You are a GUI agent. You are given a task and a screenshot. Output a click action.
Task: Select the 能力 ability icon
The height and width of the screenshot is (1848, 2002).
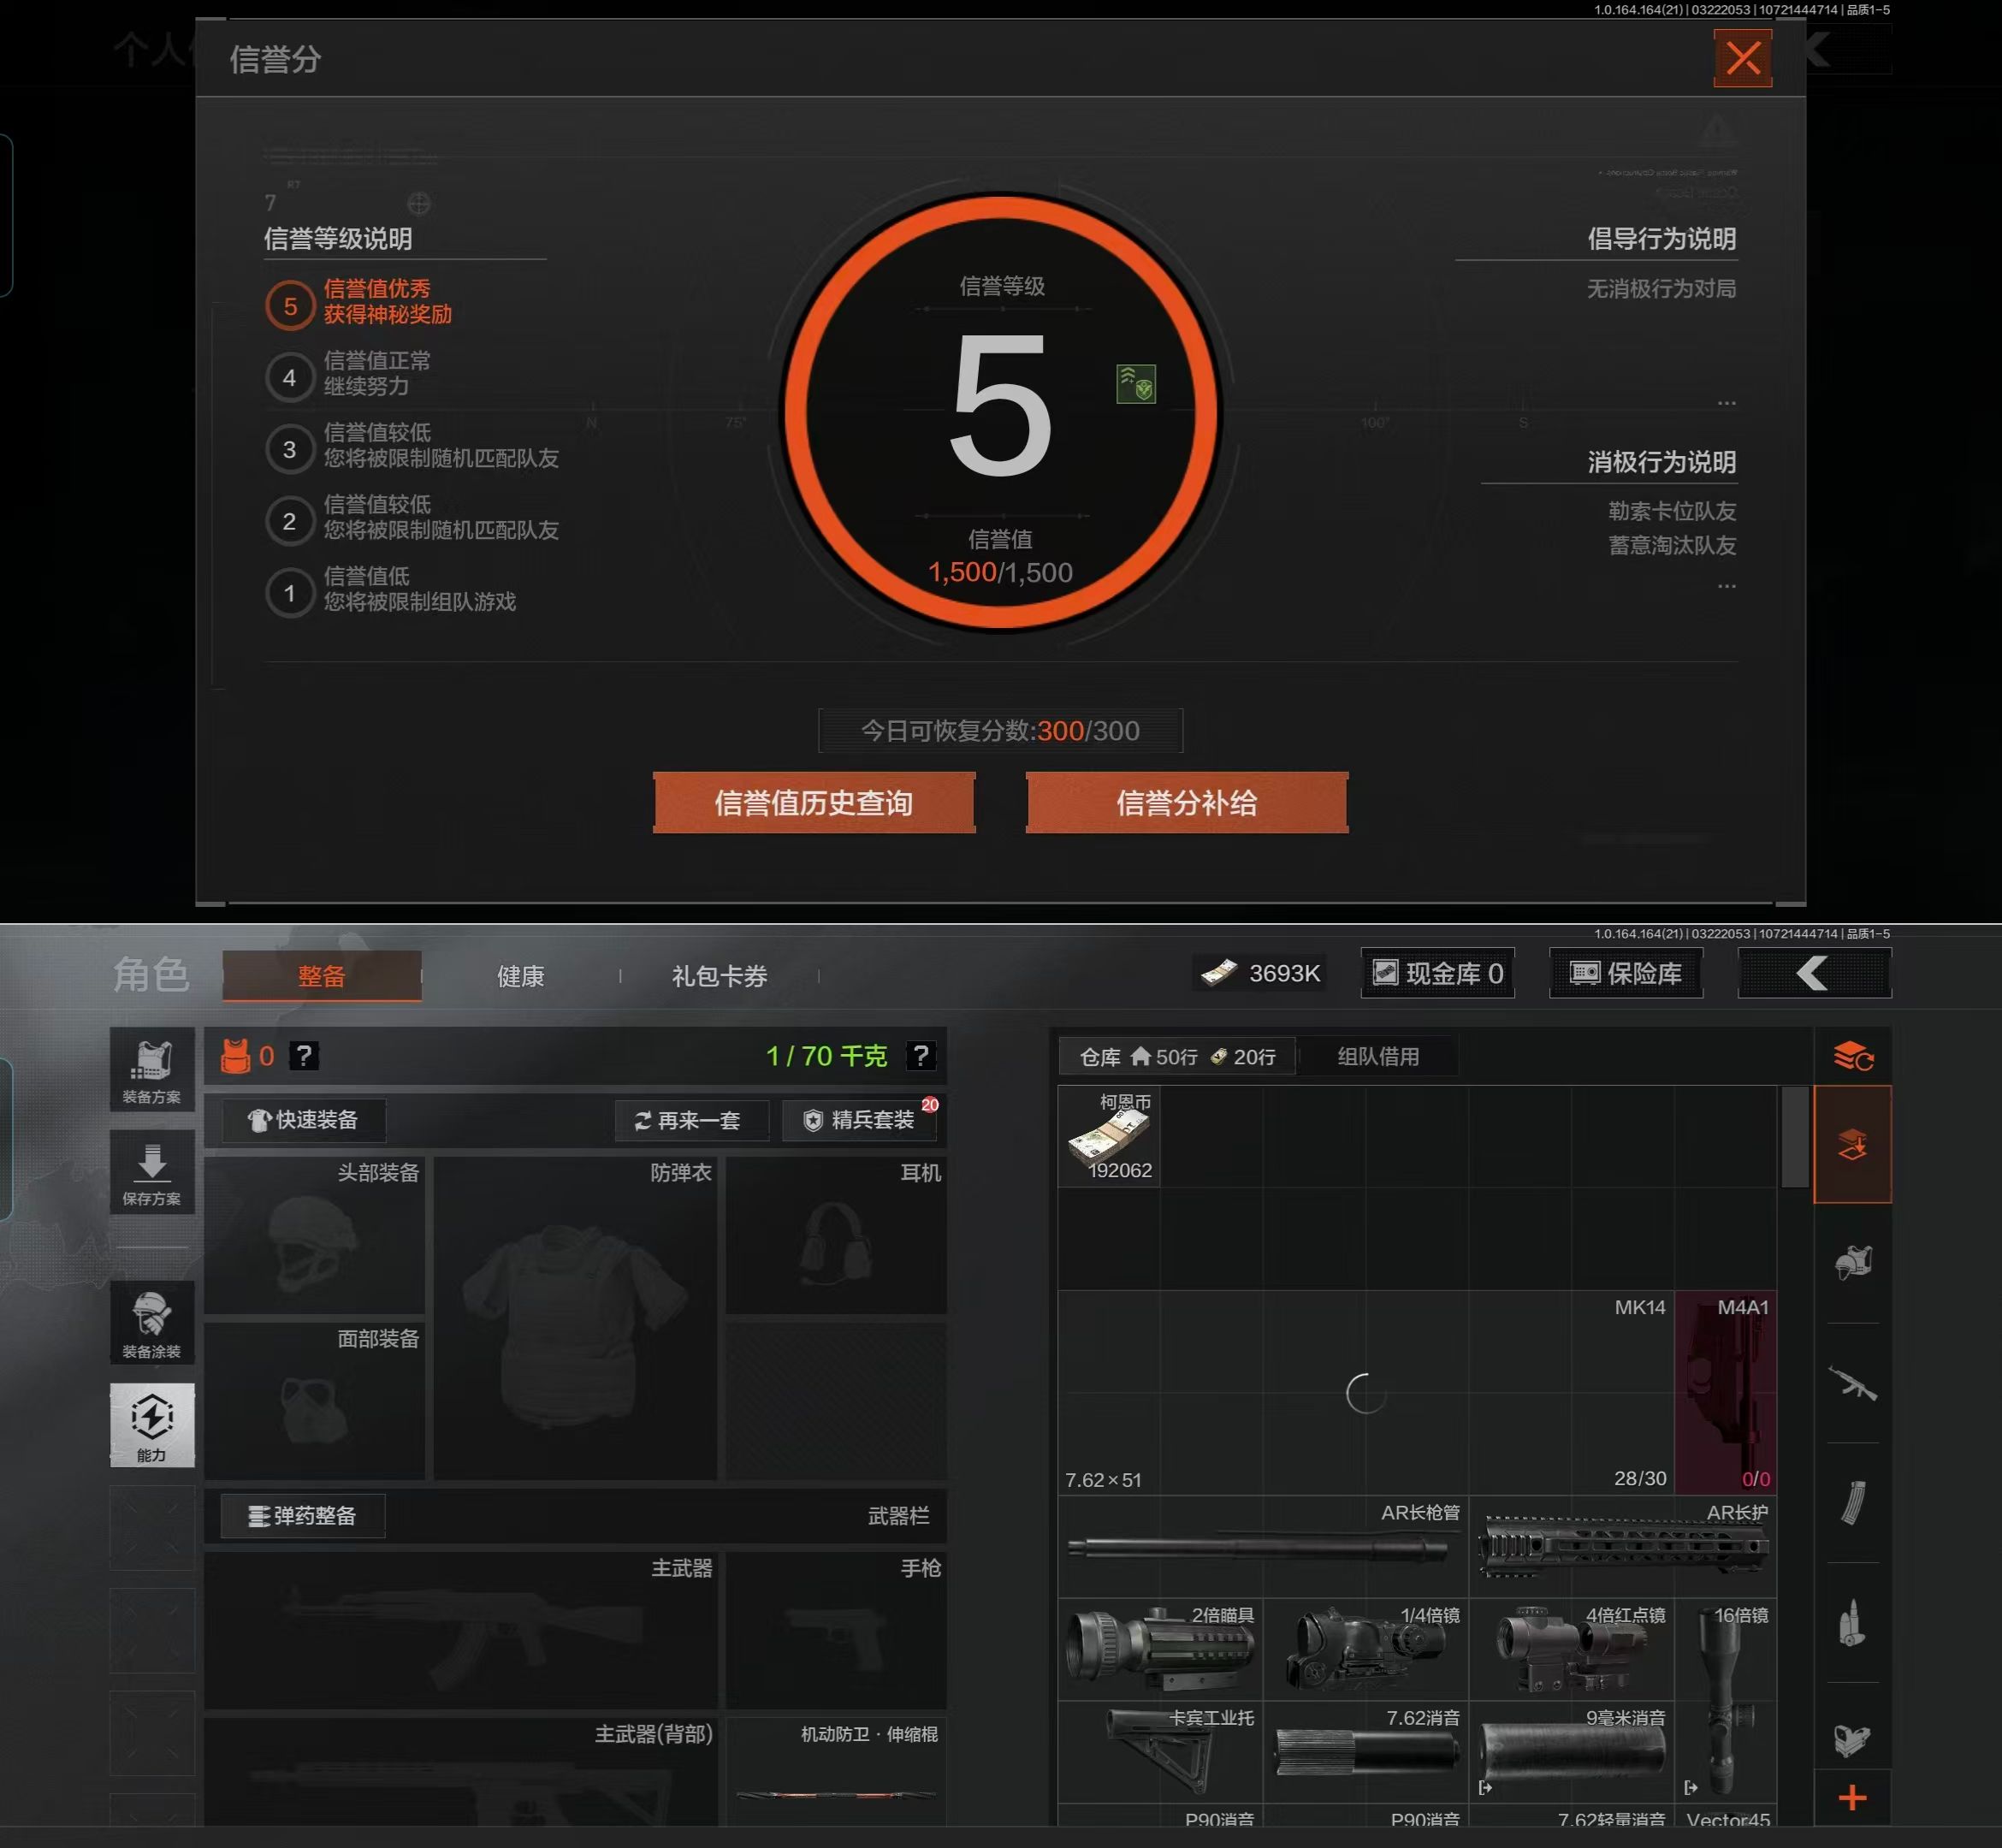152,1425
